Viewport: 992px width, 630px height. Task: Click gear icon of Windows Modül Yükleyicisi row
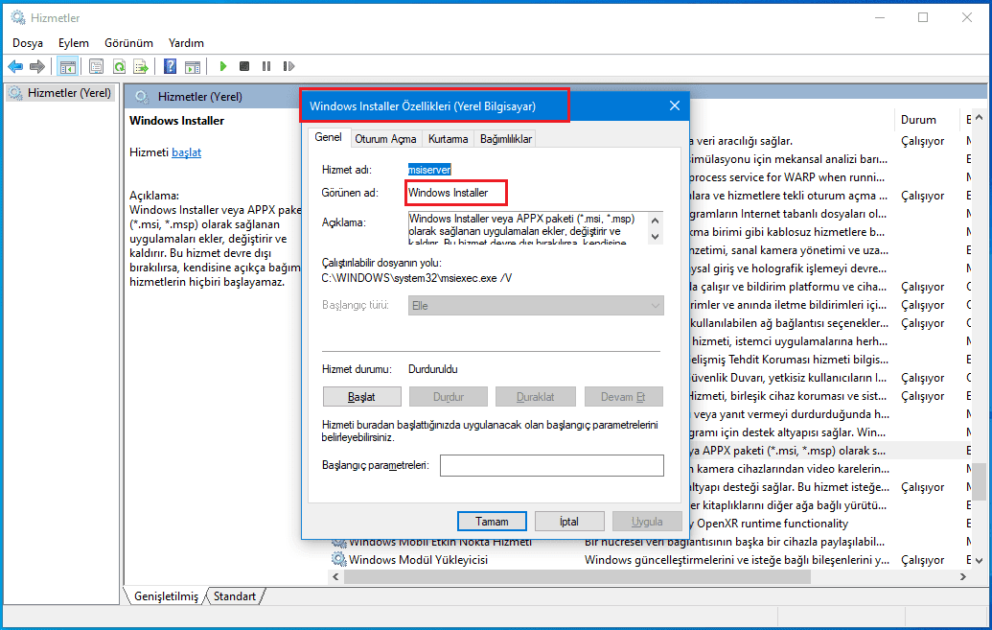tap(339, 560)
